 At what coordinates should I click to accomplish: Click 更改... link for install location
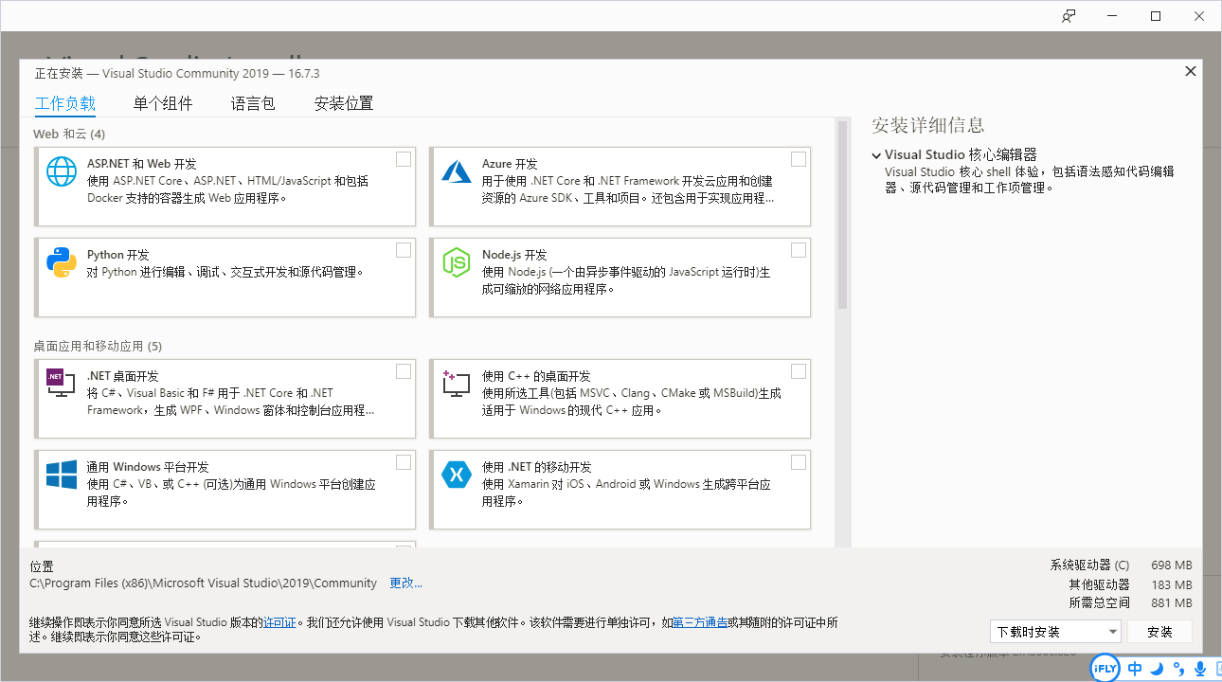(406, 583)
